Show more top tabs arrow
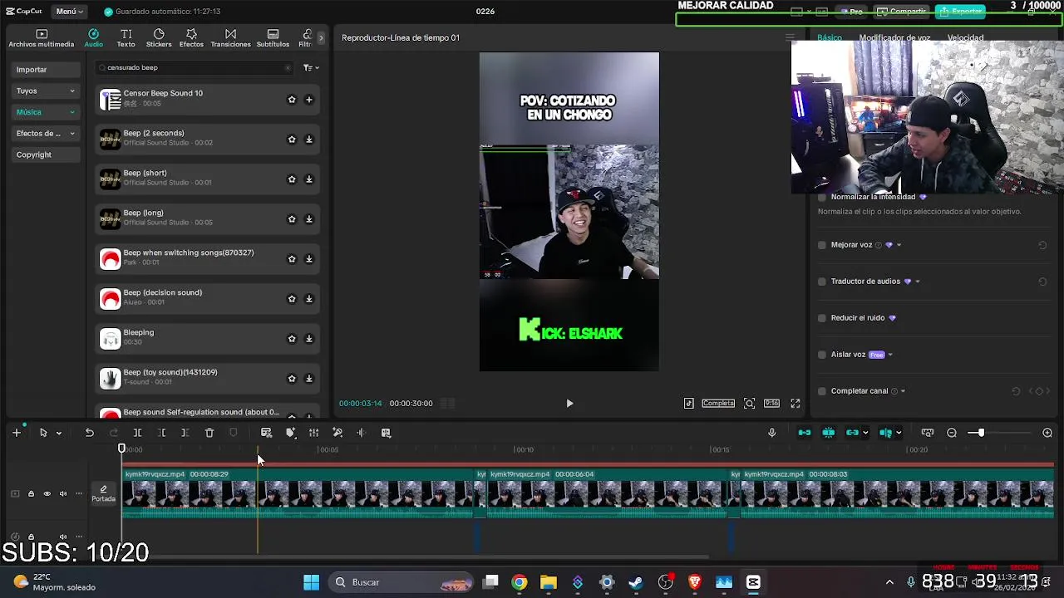1064x598 pixels. pos(321,37)
